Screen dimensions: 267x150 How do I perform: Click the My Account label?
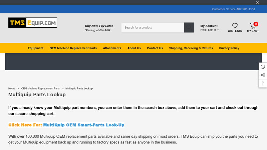[x=209, y=26]
